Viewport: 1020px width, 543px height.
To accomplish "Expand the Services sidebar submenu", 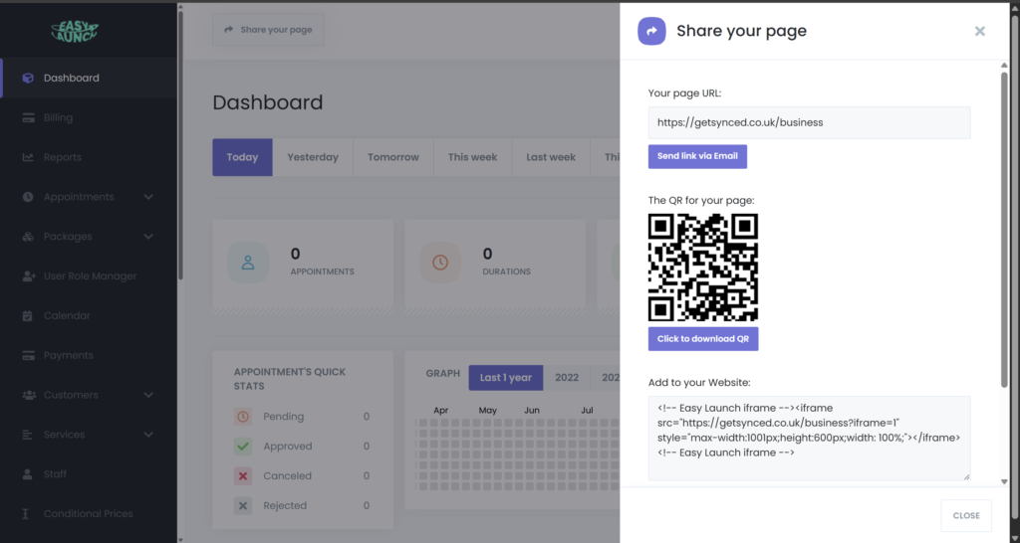I will click(x=148, y=435).
